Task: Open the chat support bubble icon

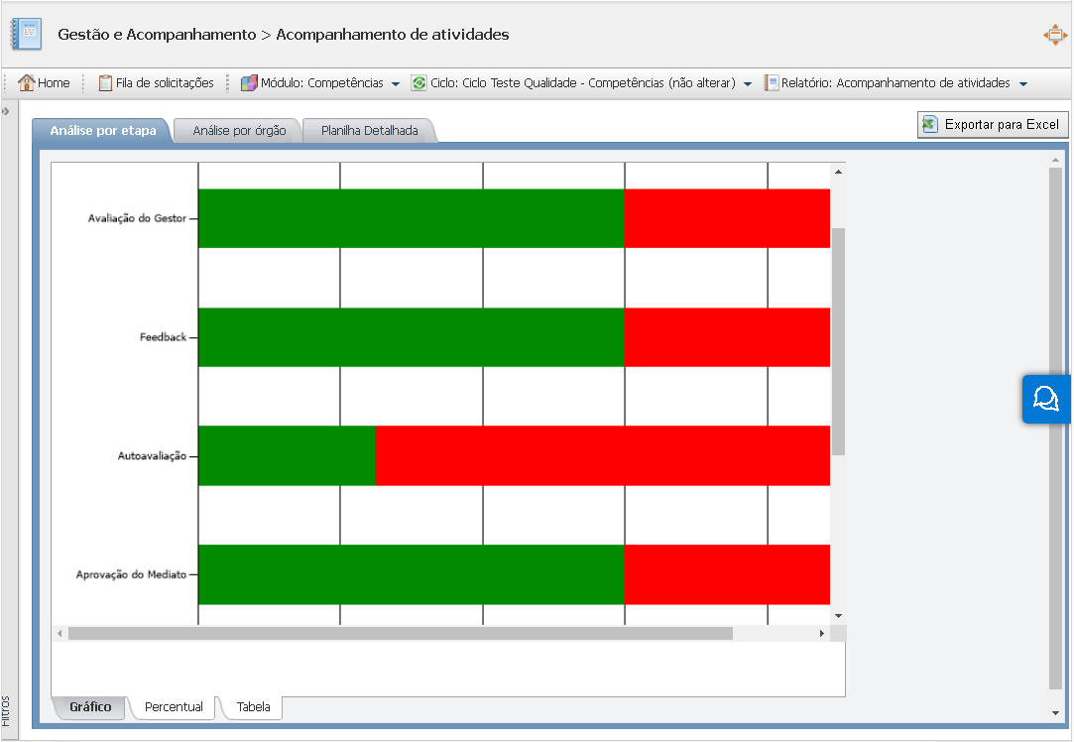Action: (1046, 399)
